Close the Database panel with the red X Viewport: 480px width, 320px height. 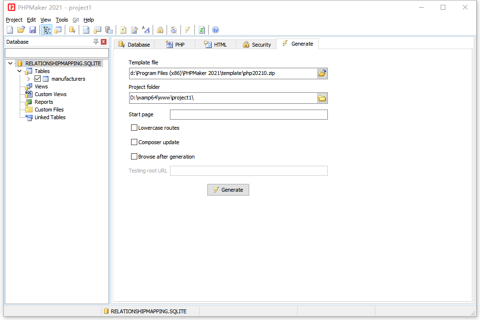pyautogui.click(x=104, y=42)
